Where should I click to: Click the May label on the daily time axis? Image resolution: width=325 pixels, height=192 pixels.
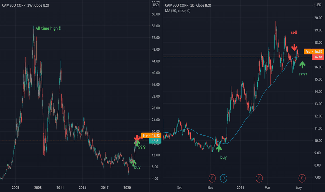point(299,188)
